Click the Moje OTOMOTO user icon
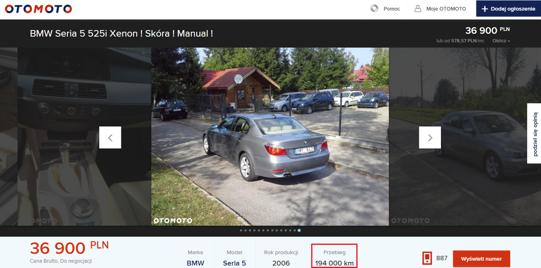Image resolution: width=541 pixels, height=268 pixels. 417,9
